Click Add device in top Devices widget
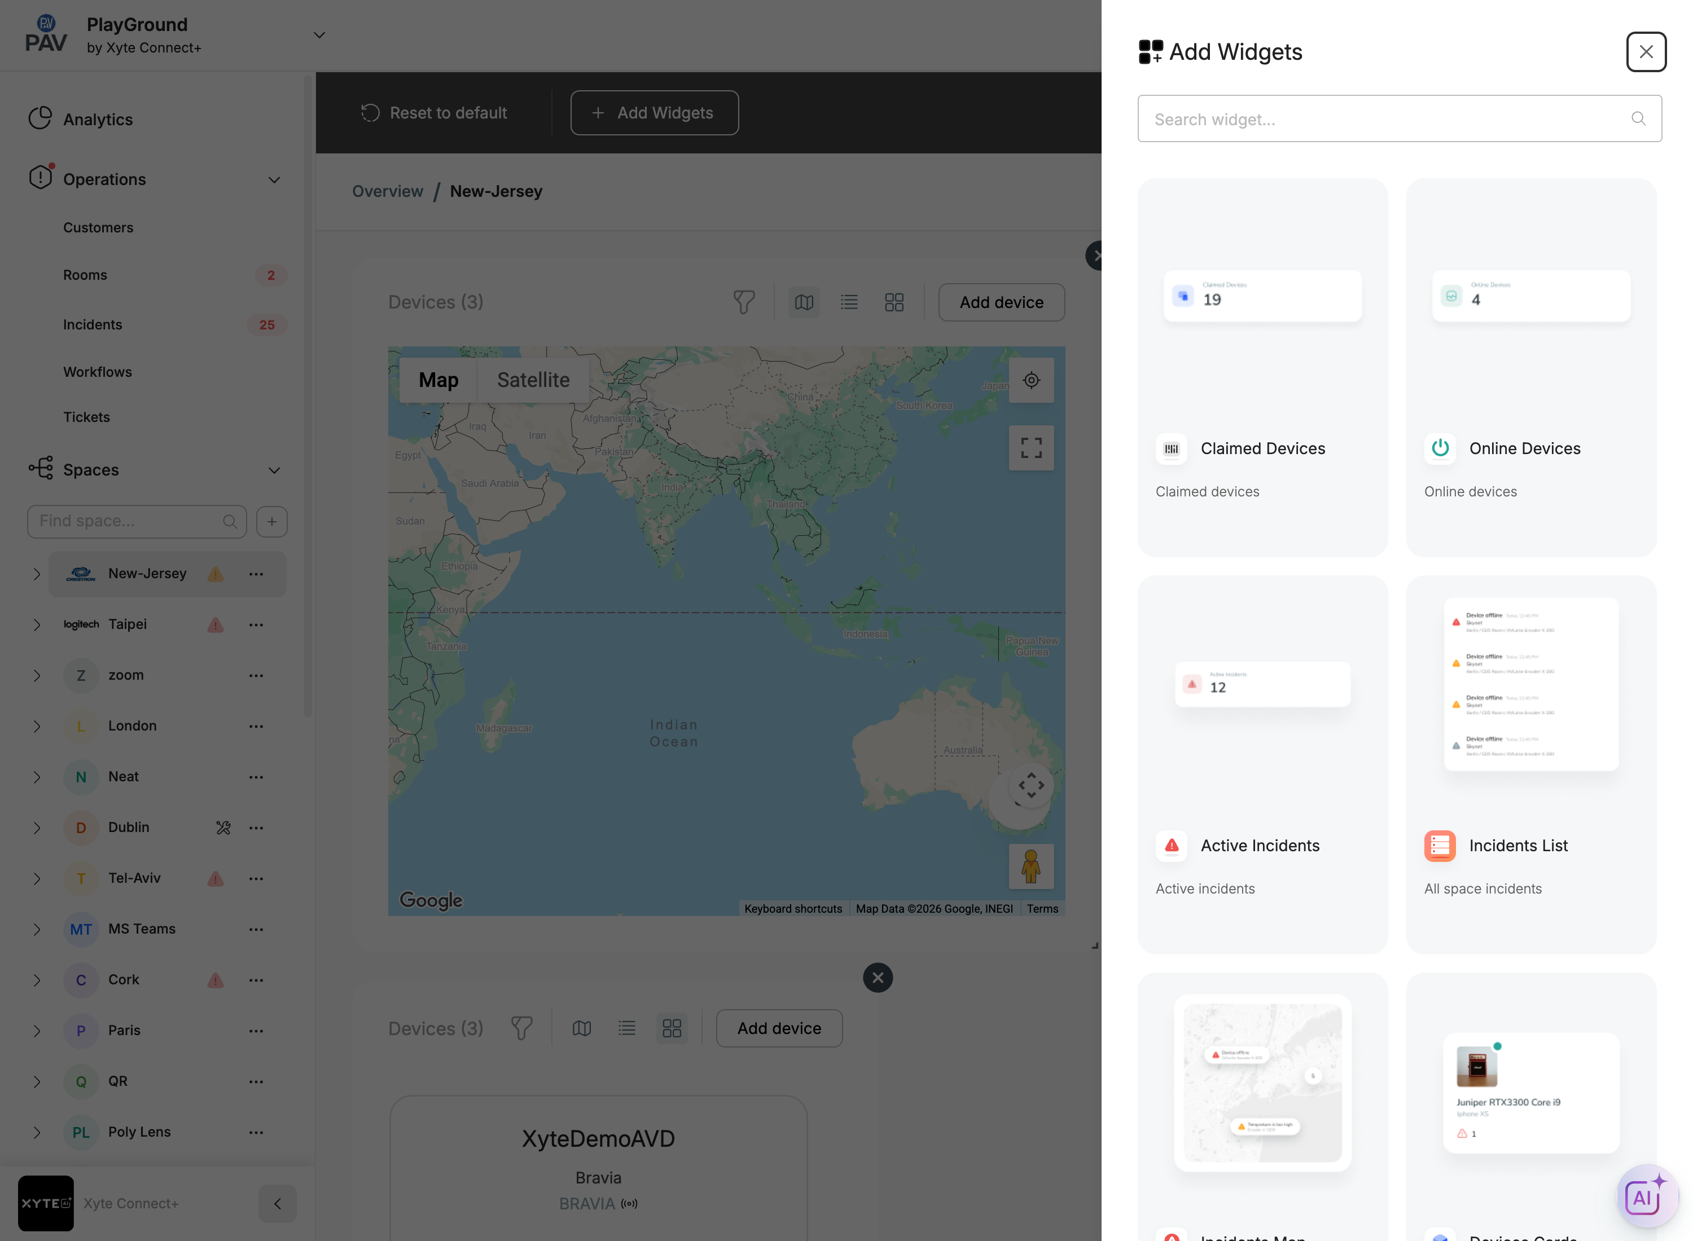The height and width of the screenshot is (1241, 1693). (1002, 302)
